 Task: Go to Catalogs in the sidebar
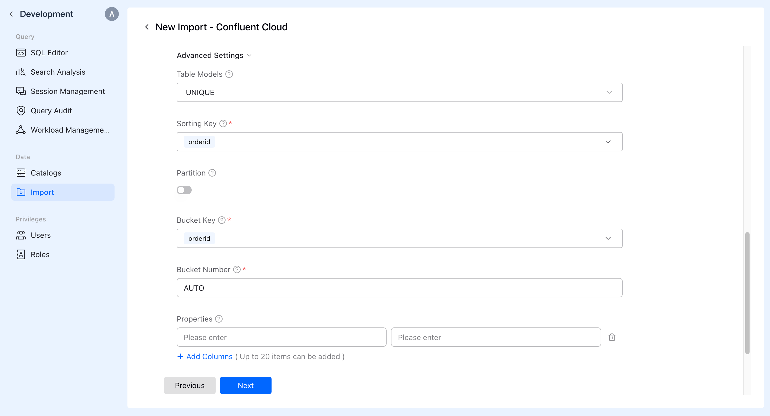(46, 173)
